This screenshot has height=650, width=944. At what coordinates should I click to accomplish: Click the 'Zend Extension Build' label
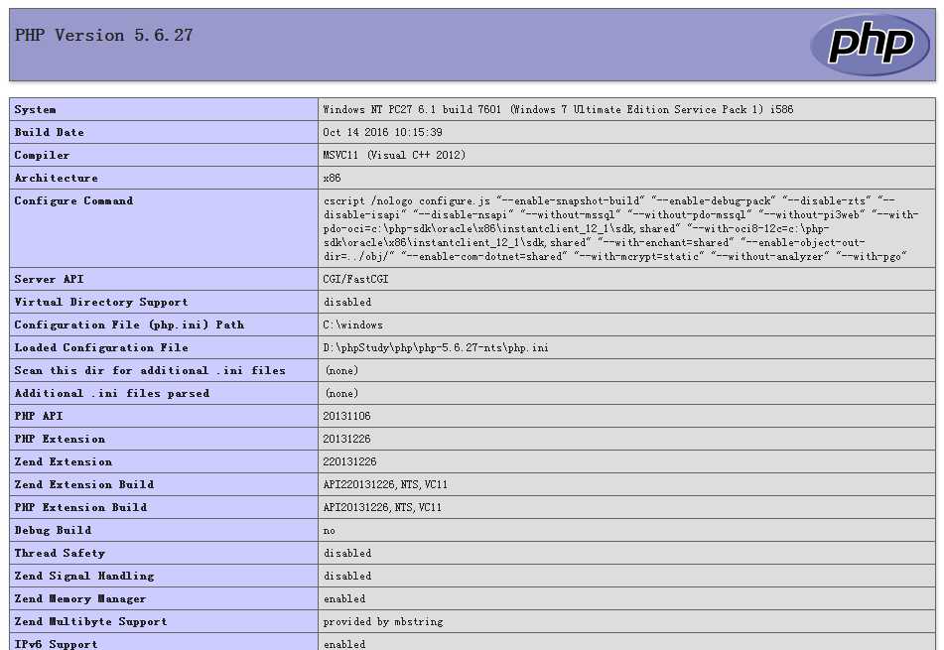[84, 484]
